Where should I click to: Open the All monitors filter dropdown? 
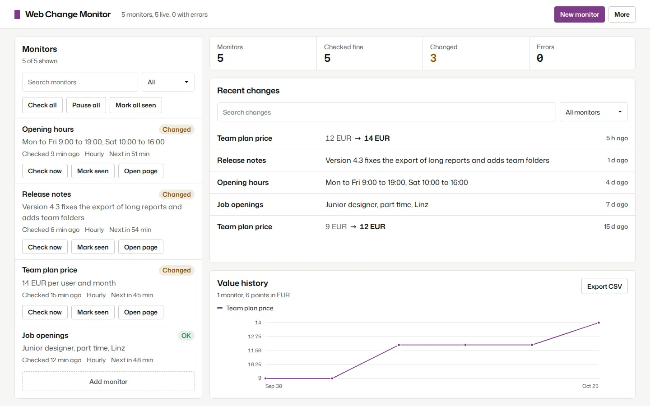[x=594, y=112]
